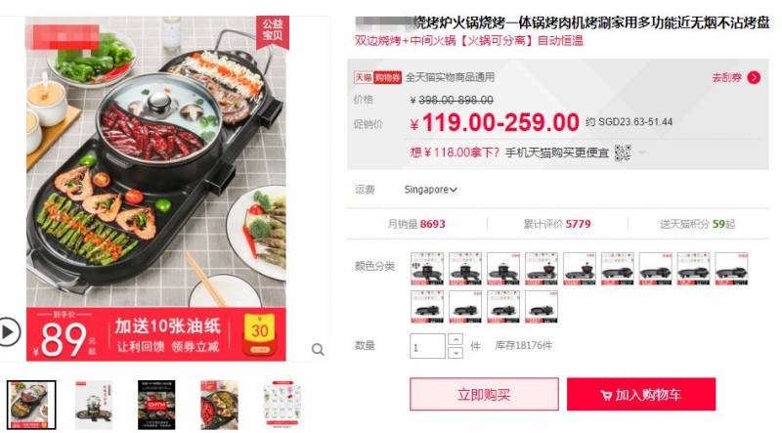This screenshot has height=433, width=782.
Task: Open the Singapore shipping destination dropdown
Action: coord(430,190)
